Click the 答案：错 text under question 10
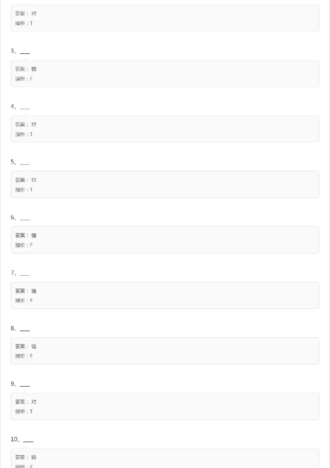Screen dimensions: 330x468 pos(26,457)
